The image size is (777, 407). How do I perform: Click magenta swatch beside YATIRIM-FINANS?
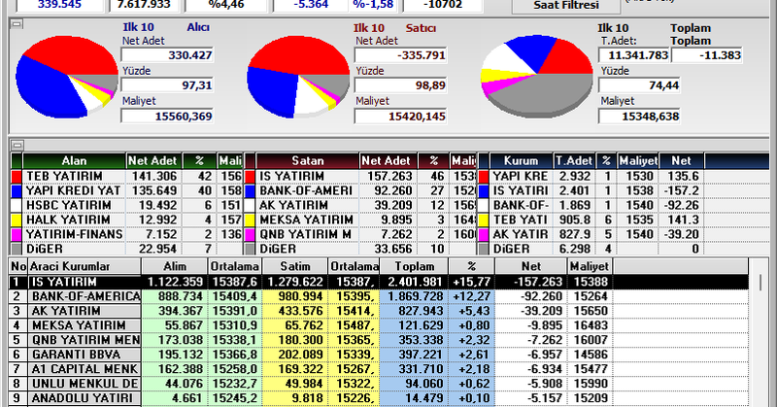click(17, 234)
